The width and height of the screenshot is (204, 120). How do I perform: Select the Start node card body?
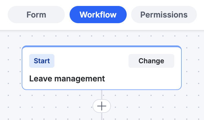[102, 68]
